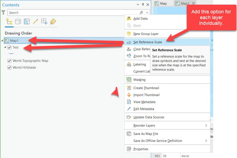This screenshot has width=237, height=158.
Task: Select List By Drawing Order icon
Action: click(9, 22)
